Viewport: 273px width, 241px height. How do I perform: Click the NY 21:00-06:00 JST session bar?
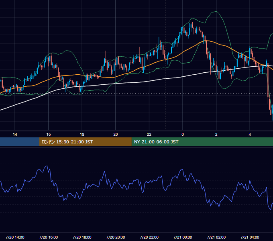[x=202, y=142]
